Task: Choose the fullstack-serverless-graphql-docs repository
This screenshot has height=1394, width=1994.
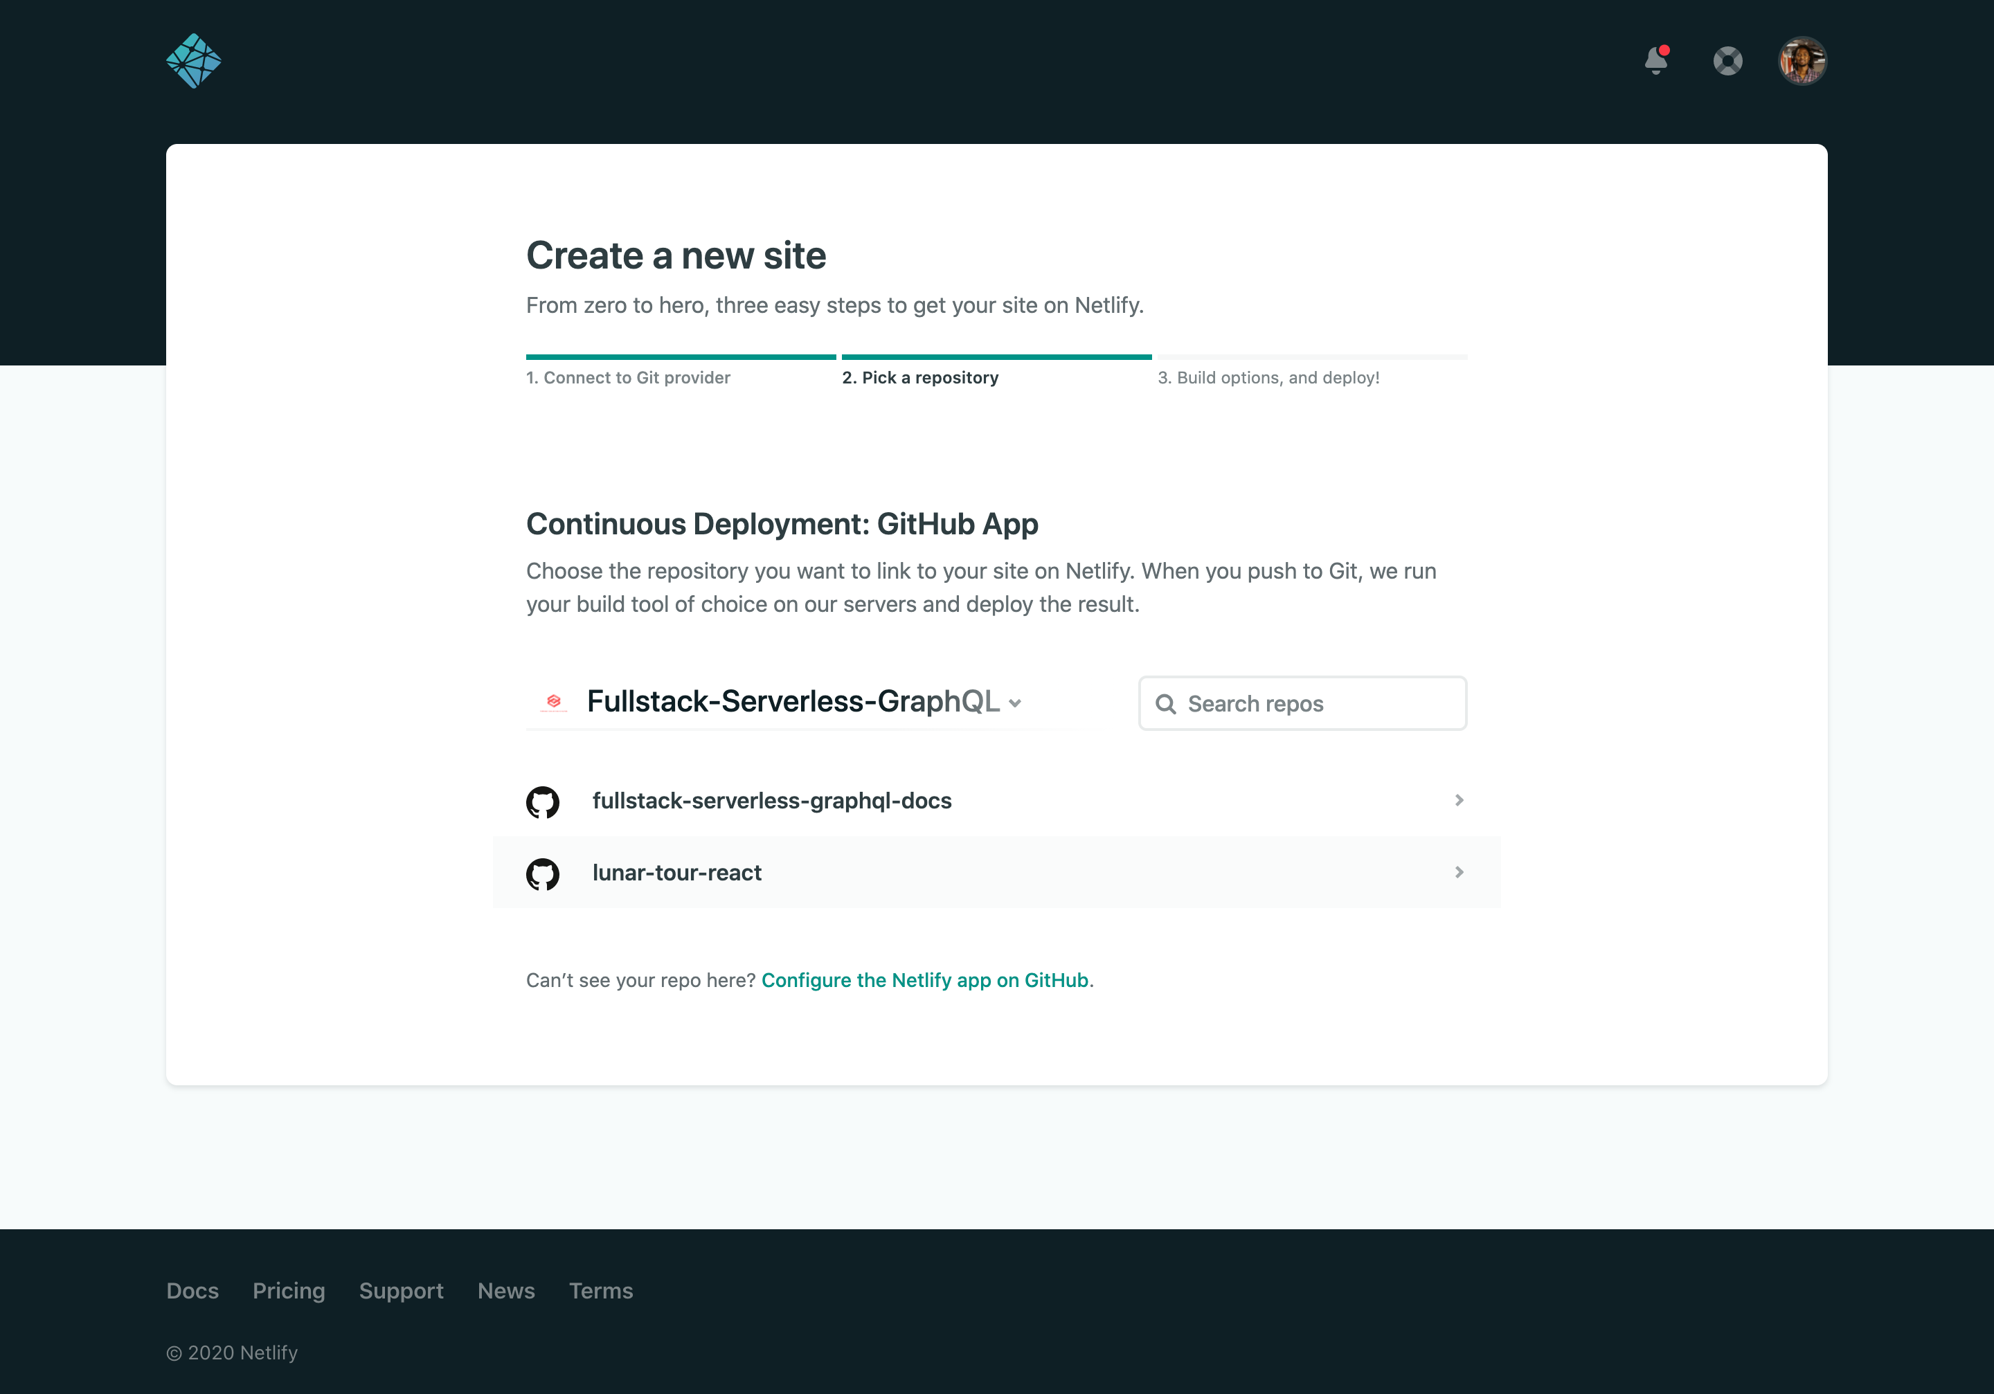Action: pyautogui.click(x=771, y=800)
